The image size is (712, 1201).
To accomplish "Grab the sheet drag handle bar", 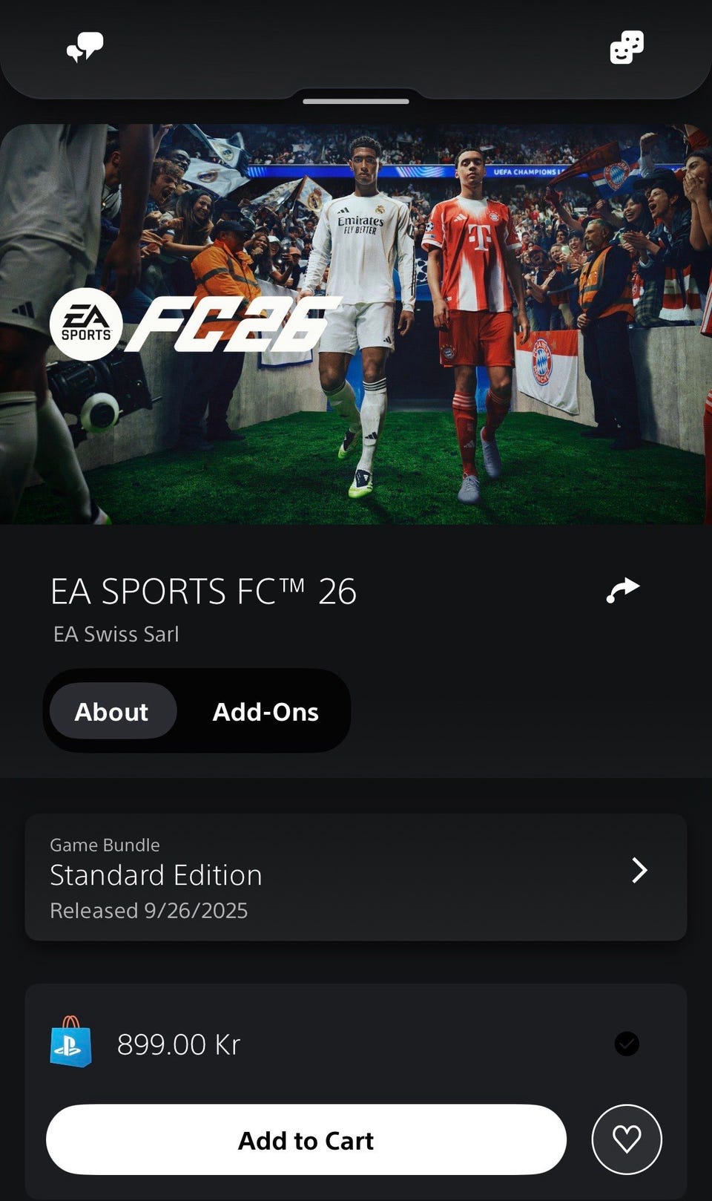I will [356, 101].
